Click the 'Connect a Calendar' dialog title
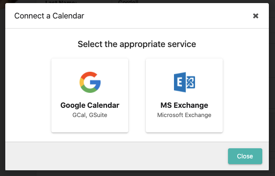The height and width of the screenshot is (176, 275). click(x=49, y=16)
